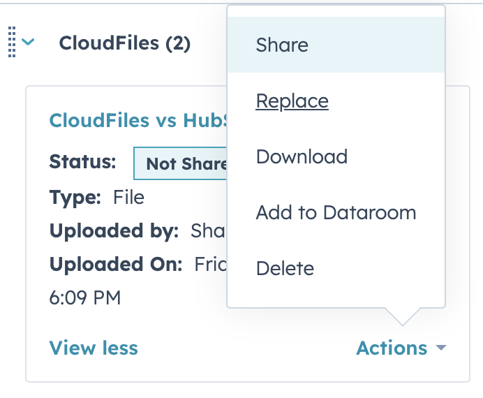Collapse the CloudFiles section chevron
Screen dimensions: 483x398
28,42
